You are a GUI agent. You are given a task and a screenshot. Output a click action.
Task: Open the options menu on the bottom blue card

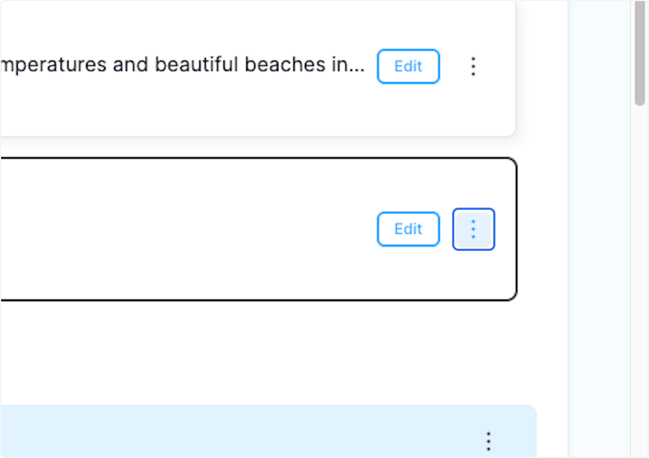click(488, 442)
